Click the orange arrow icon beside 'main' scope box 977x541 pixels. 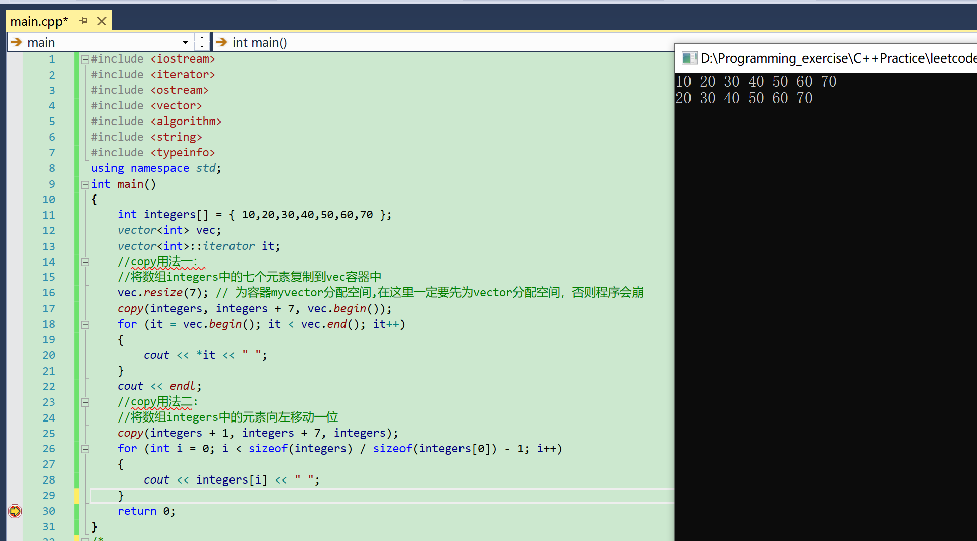17,42
